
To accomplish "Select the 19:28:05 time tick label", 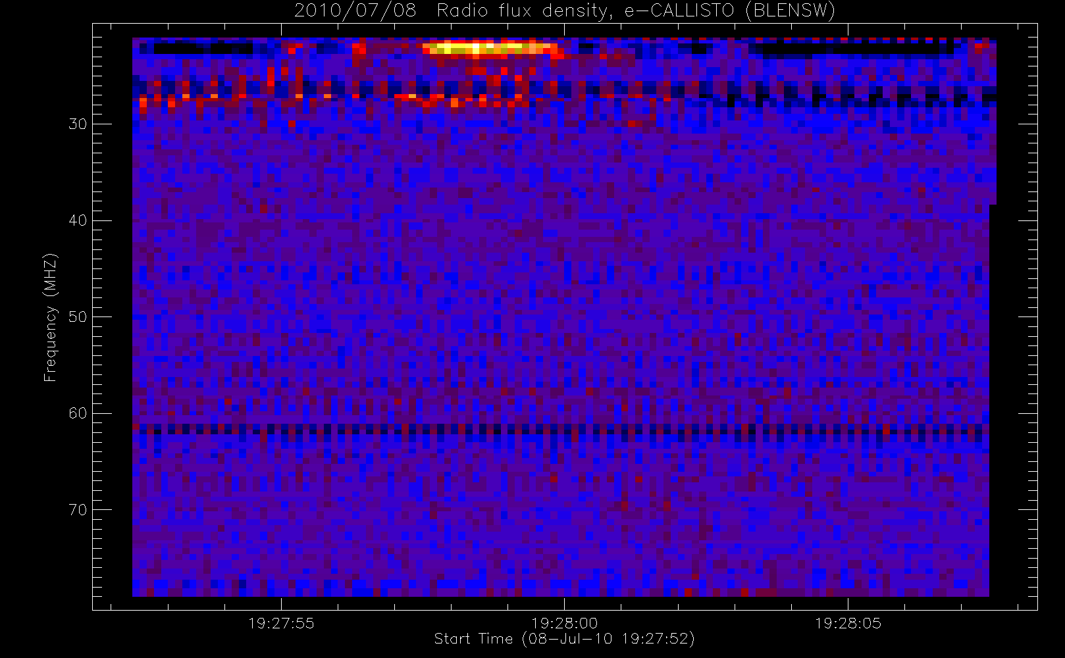I will 848,623.
